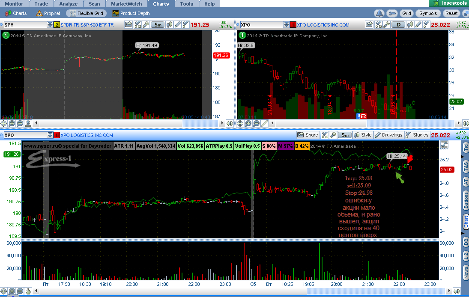Click the chart-scale icon at bottom chart top-right

pyautogui.click(x=444, y=145)
